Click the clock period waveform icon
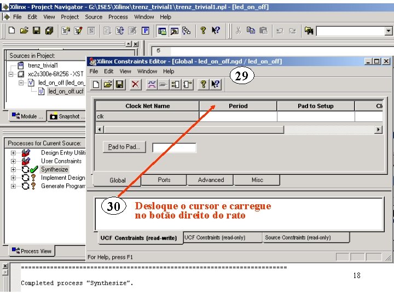Viewport: 394px width, 295px height. pyautogui.click(x=152, y=84)
